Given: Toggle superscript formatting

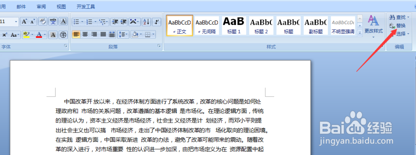Looking at the screenshot, I should tap(5, 34).
